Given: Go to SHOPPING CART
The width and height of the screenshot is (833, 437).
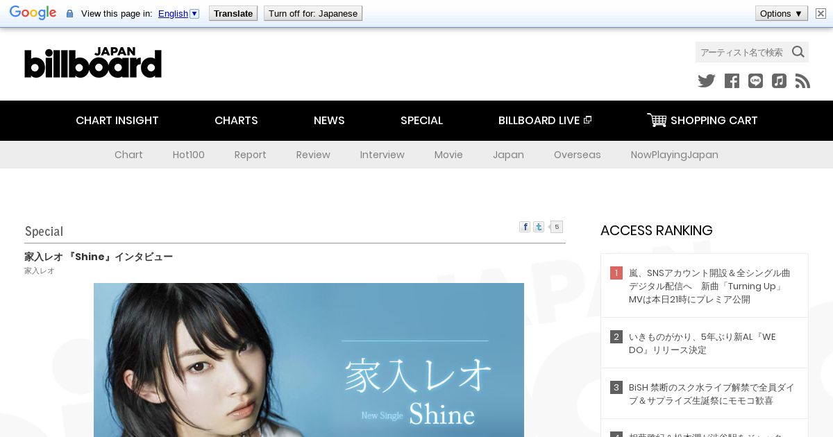Looking at the screenshot, I should pos(702,120).
